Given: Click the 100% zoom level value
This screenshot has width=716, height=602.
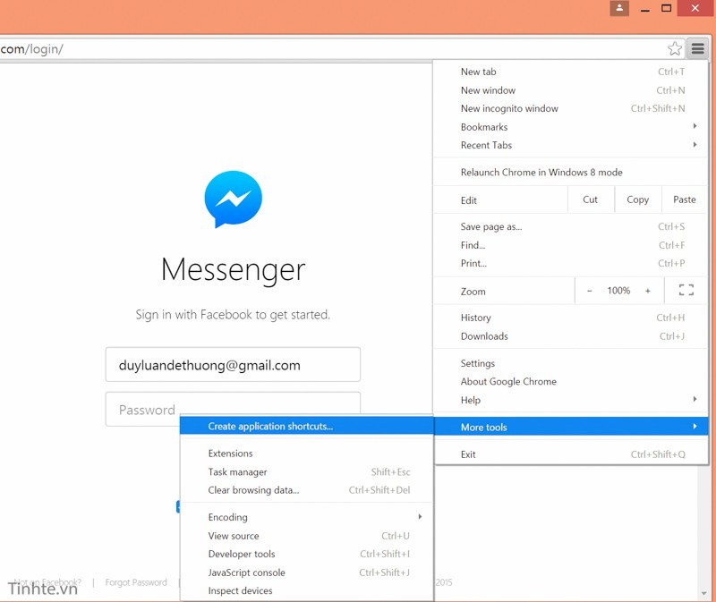Looking at the screenshot, I should tap(618, 291).
